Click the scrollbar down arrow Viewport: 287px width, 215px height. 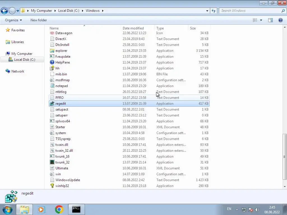click(x=285, y=187)
